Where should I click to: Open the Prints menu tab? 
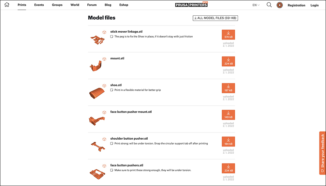22,5
